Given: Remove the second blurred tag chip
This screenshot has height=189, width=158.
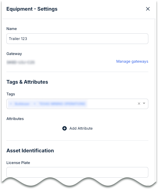Looking at the screenshot, I should pos(35,104).
